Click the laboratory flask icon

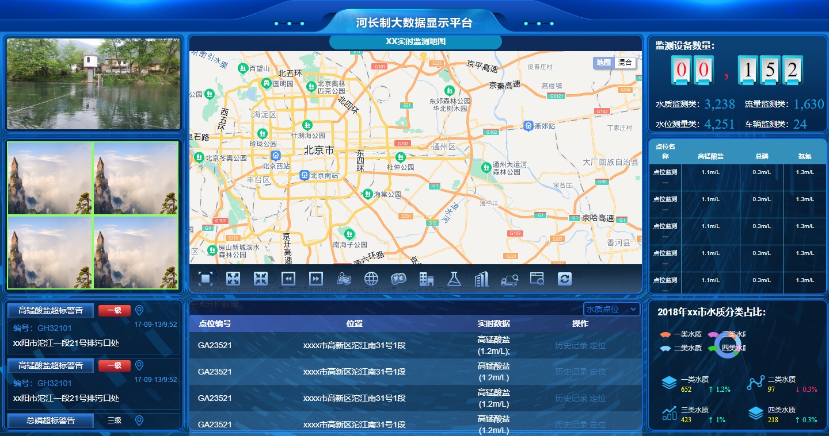(x=455, y=279)
